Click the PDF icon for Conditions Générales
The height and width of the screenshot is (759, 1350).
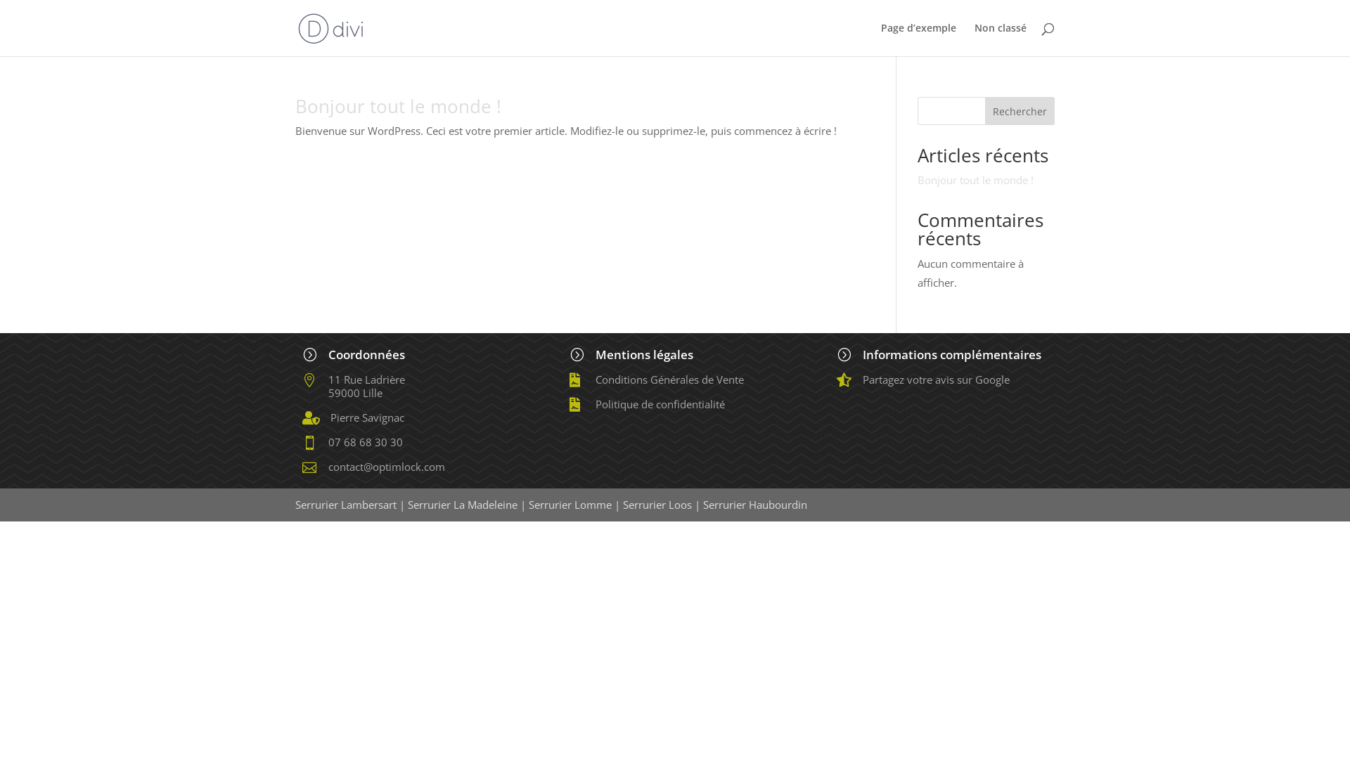click(x=575, y=380)
